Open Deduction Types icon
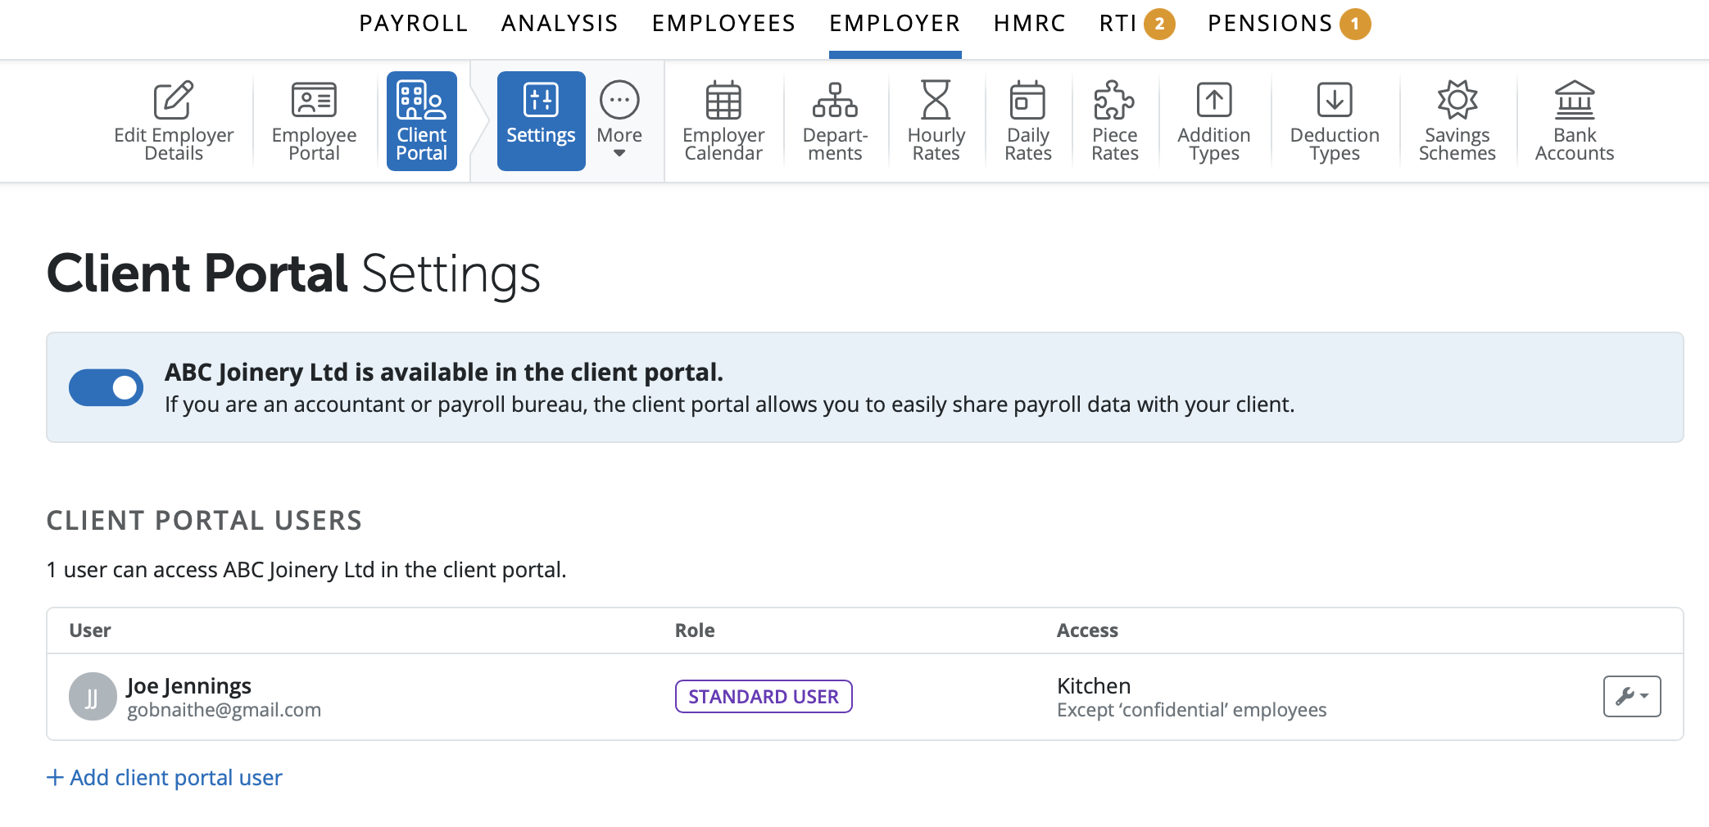 tap(1334, 102)
